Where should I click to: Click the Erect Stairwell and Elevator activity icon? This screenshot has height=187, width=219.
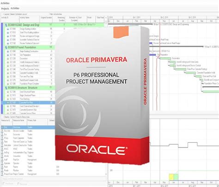pyautogui.click(x=8, y=106)
